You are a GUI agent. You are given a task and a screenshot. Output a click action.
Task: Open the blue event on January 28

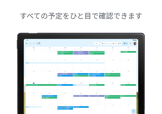pyautogui.click(x=49, y=96)
